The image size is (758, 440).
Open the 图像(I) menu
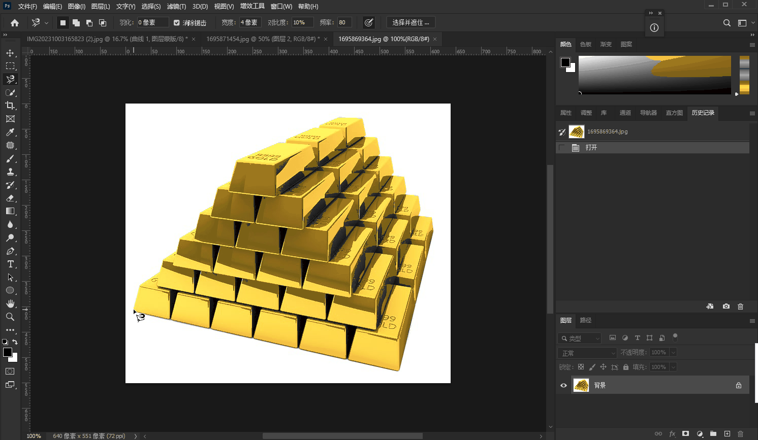tap(77, 7)
